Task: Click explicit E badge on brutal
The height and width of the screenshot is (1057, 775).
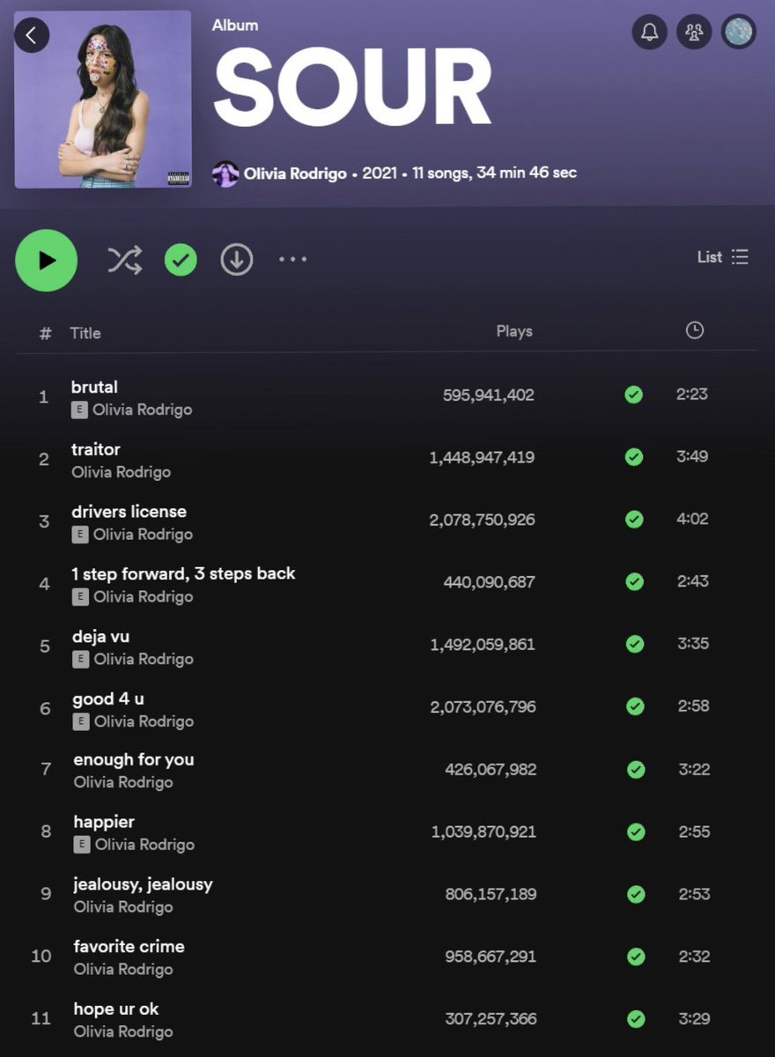Action: click(79, 410)
